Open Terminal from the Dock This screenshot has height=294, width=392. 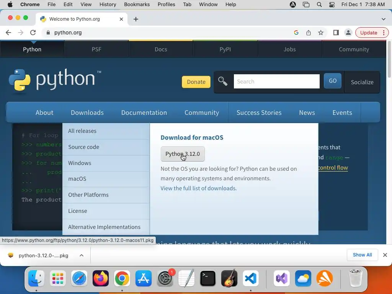(208, 278)
